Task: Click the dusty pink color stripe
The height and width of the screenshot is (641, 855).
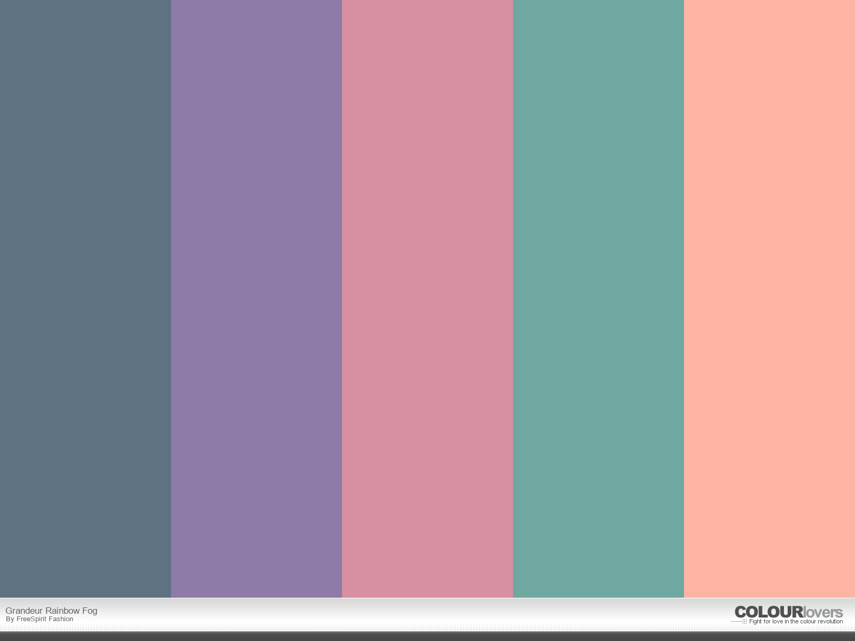Action: 428,299
